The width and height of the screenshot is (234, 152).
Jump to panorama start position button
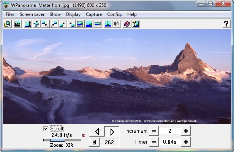click(94, 142)
